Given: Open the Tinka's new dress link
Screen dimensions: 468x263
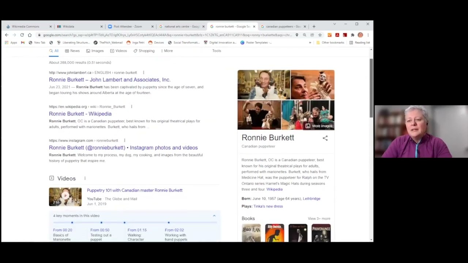Looking at the screenshot, I should click(x=268, y=206).
